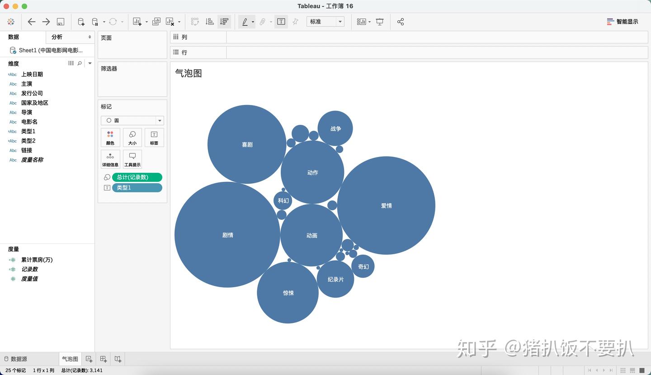Click the show filmstrip icon

[632, 370]
